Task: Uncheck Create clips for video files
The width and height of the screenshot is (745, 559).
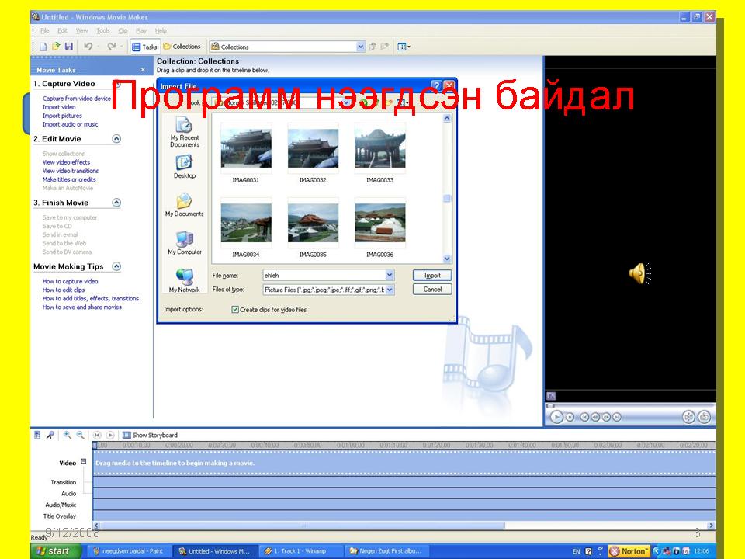Action: pyautogui.click(x=235, y=310)
